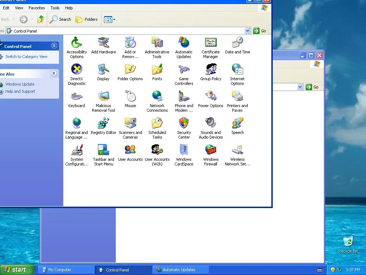
Task: Switch to Automatic Updates taskbar button
Action: [x=180, y=270]
